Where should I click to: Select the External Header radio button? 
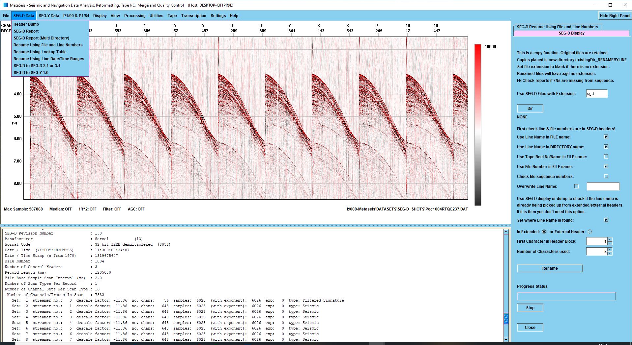pos(590,232)
